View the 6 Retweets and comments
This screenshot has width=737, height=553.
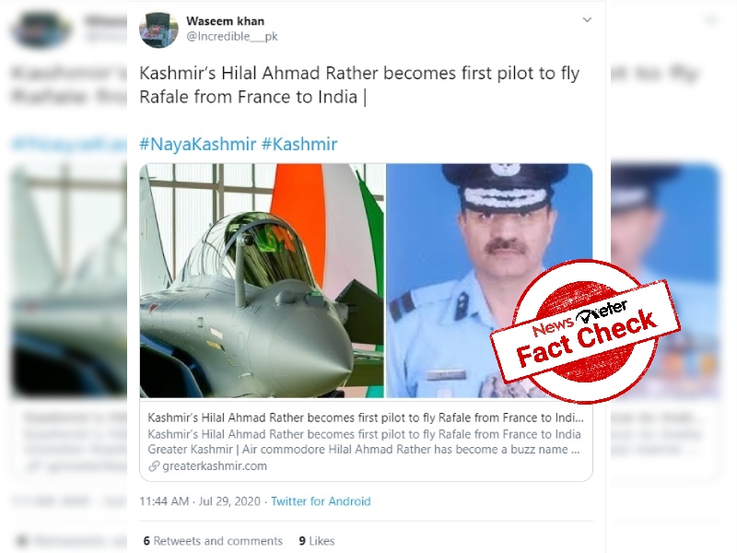point(213,541)
